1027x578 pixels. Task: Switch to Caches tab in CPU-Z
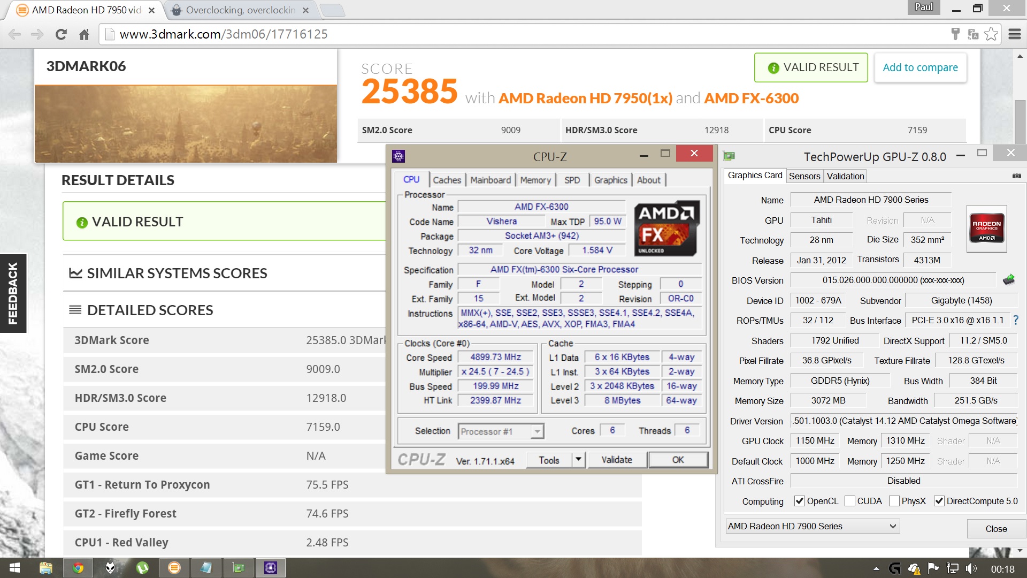tap(447, 180)
